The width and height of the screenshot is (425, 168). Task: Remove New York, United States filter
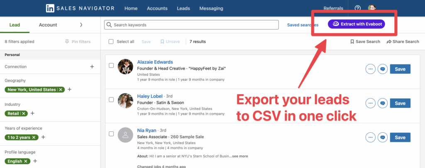61,90
